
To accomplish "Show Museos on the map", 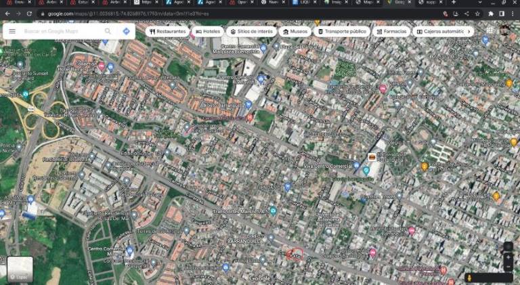I will pyautogui.click(x=294, y=31).
